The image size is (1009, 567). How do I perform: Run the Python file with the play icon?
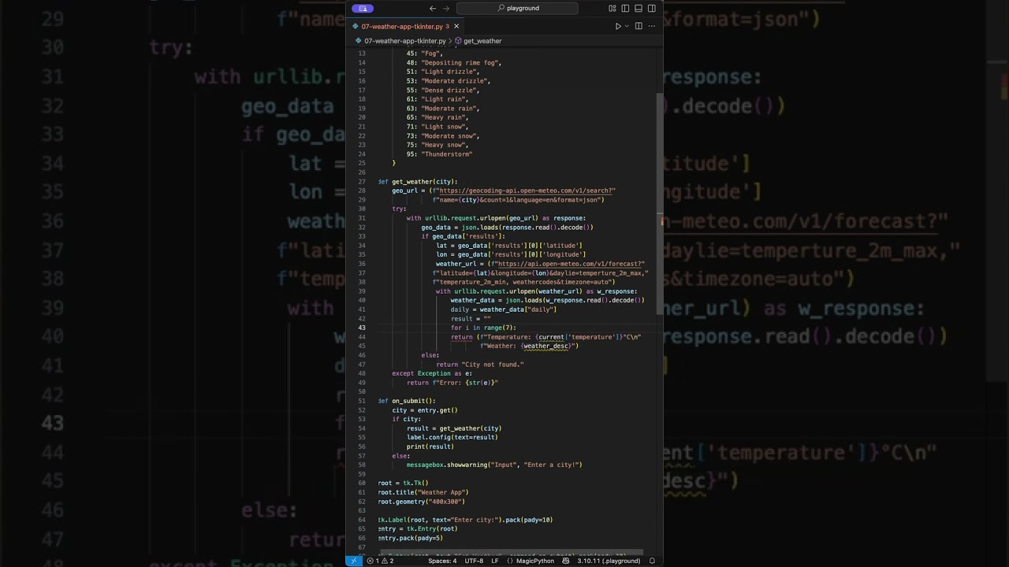pos(618,26)
